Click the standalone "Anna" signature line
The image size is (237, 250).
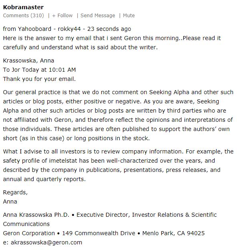(10, 202)
